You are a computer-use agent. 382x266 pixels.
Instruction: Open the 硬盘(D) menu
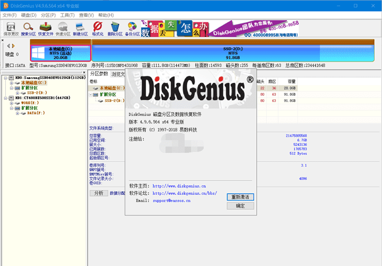[x=29, y=15]
